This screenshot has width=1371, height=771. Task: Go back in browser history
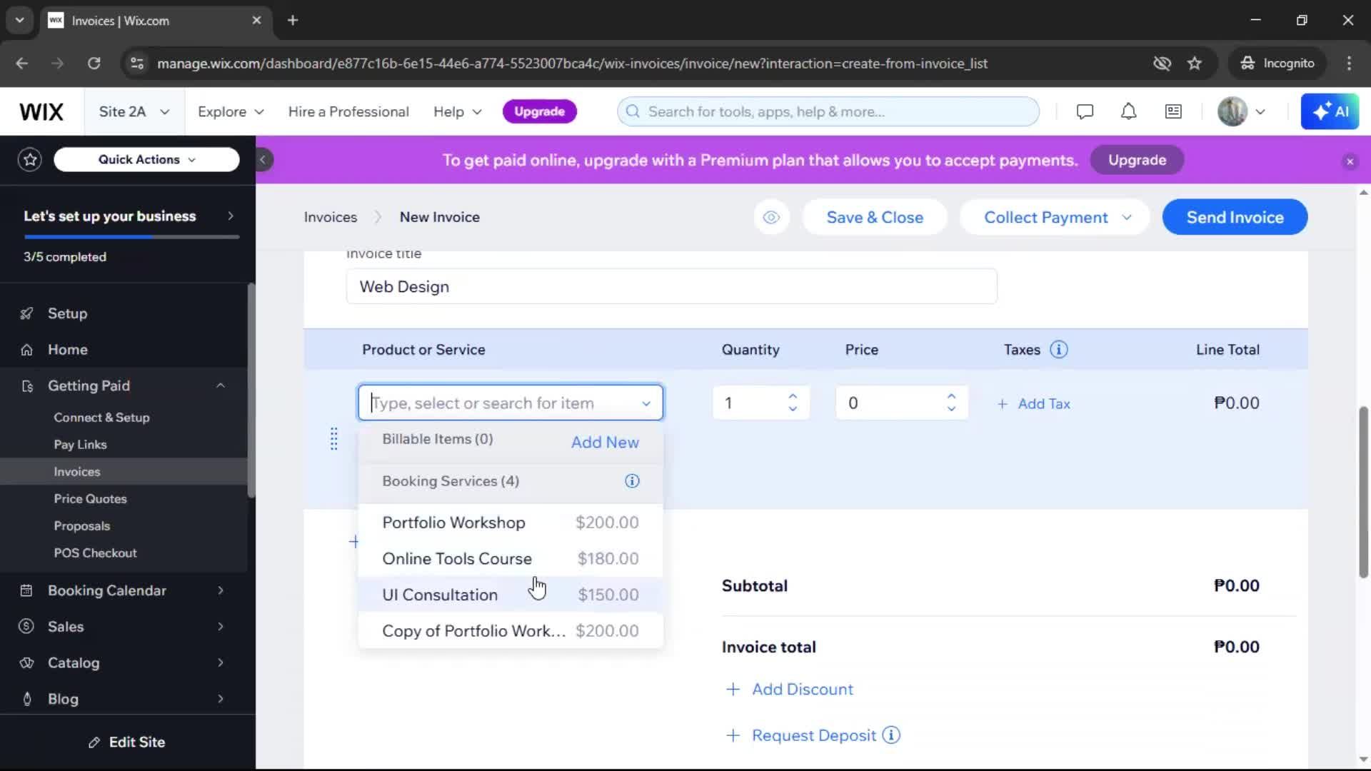22,64
